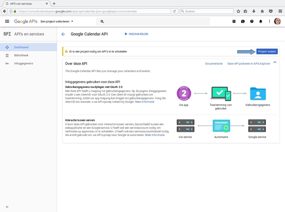The image size is (285, 212).
Task: Close the API's en services tab
Action: 47,4
